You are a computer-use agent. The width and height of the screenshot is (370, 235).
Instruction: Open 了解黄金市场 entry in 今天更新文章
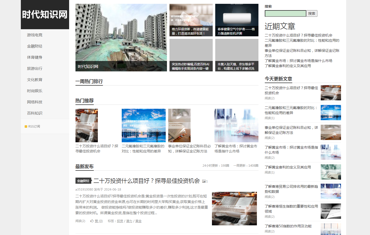[291, 150]
